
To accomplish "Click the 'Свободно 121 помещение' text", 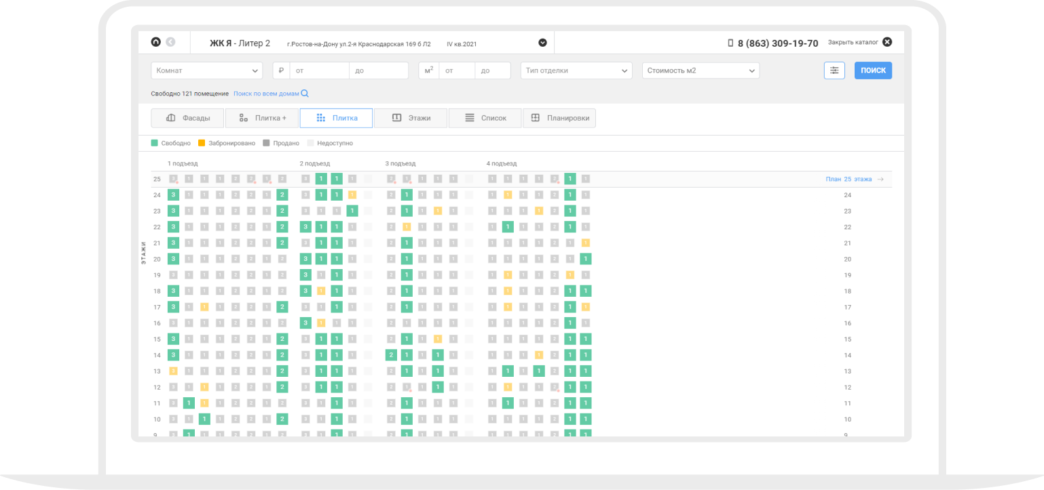I will (x=190, y=94).
